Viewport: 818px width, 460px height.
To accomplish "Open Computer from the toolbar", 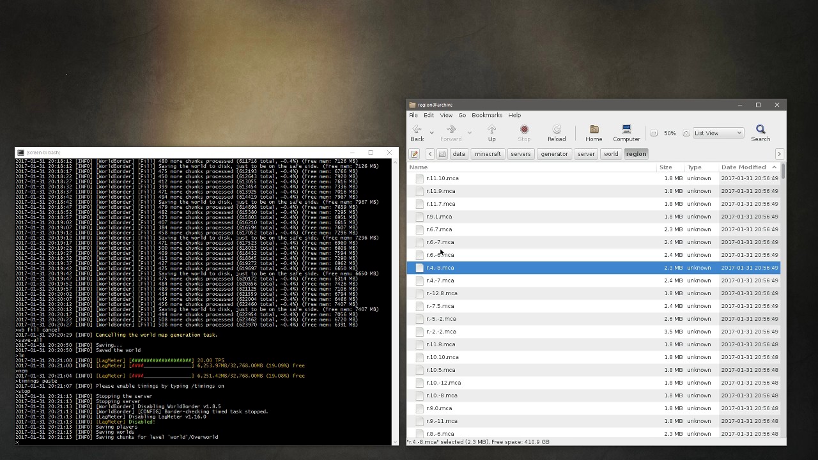I will [626, 133].
